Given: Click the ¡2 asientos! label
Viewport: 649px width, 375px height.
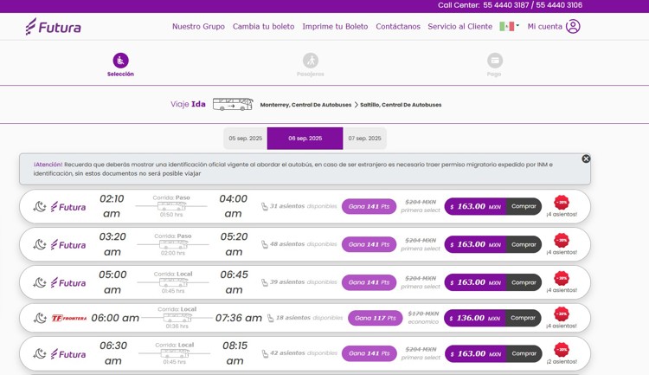Looking at the screenshot, I should point(562,362).
